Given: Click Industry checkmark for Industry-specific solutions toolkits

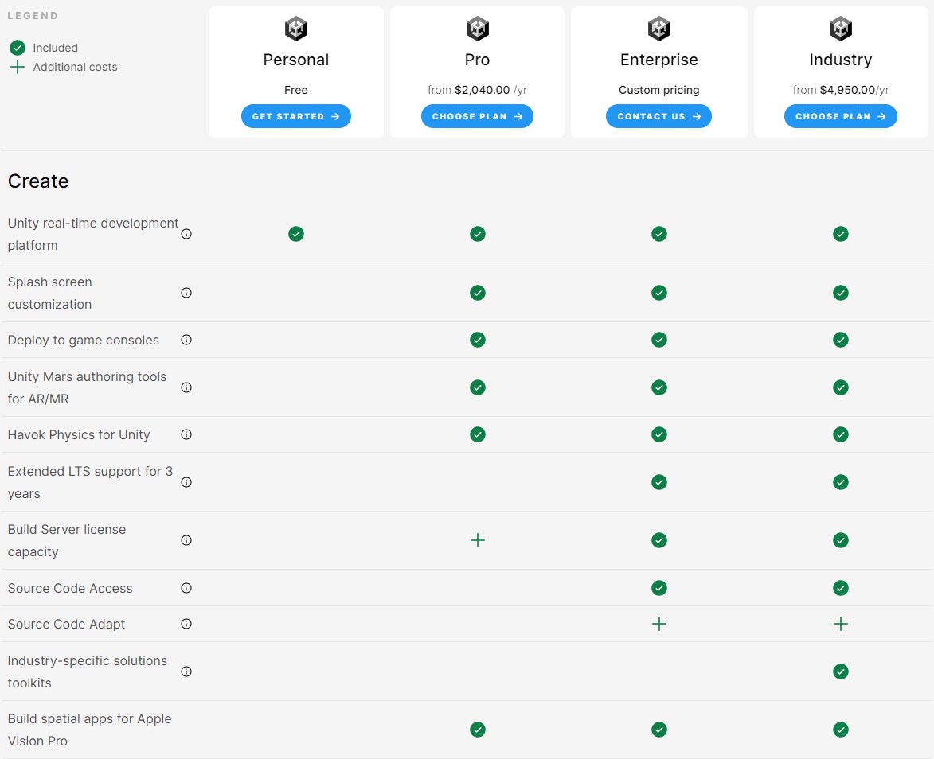Looking at the screenshot, I should click(841, 671).
